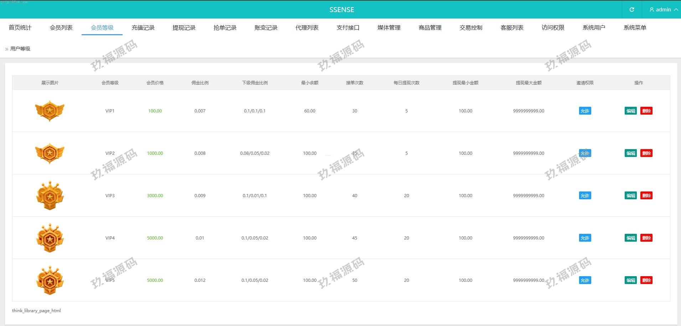
Task: Click the refresh icon in header
Action: 631,10
